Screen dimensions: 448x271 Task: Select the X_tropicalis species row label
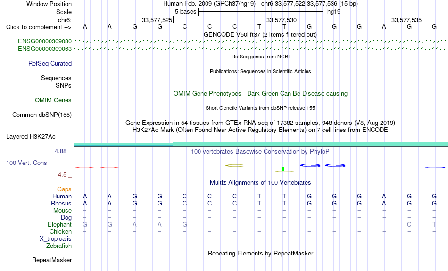[x=56, y=239]
